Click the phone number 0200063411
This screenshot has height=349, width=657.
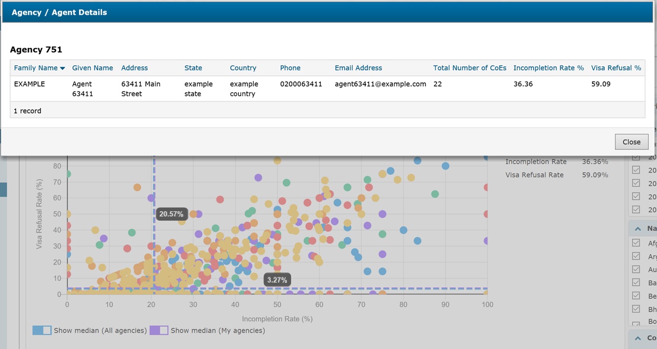301,84
